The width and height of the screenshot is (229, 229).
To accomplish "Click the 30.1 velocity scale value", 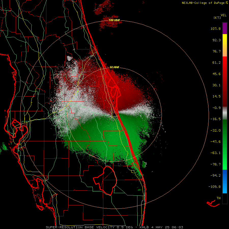I will click(x=217, y=85).
